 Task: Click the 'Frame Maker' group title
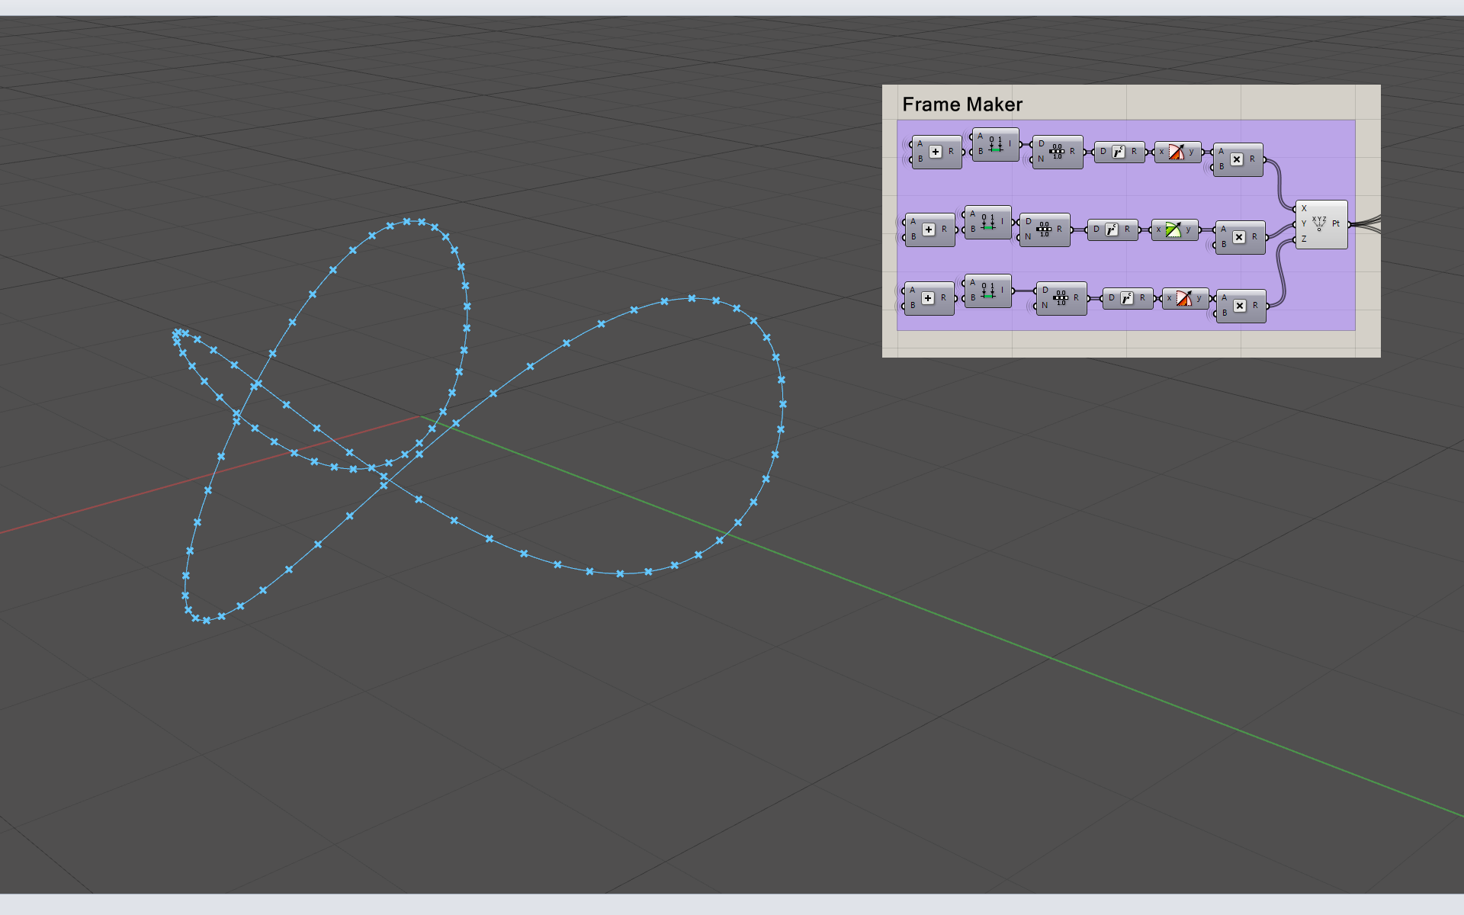962,104
